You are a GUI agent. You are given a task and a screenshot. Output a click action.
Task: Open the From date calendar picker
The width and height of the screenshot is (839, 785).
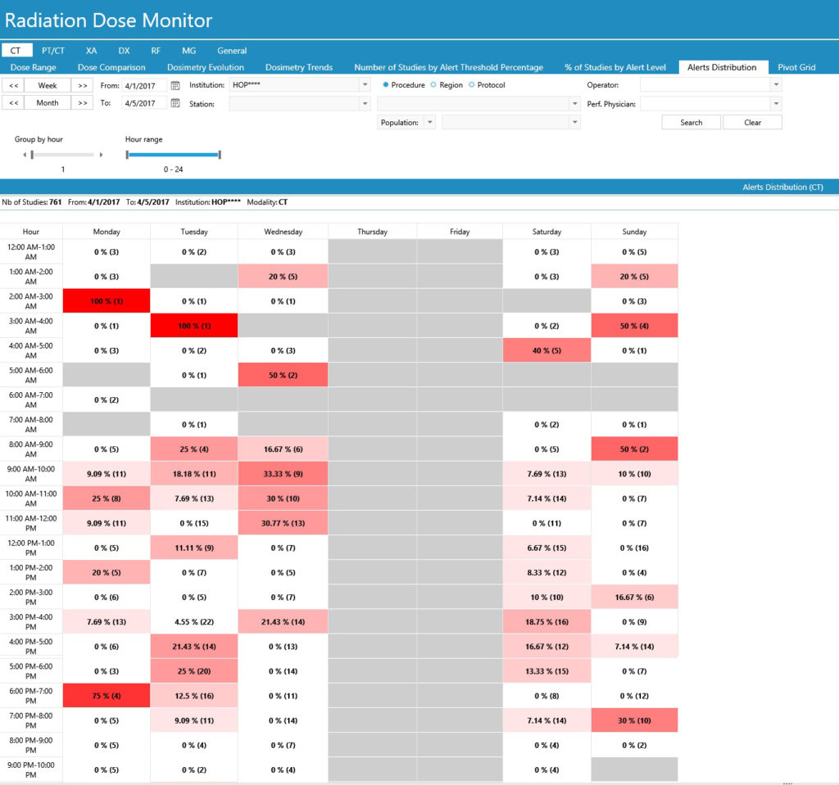(x=175, y=85)
